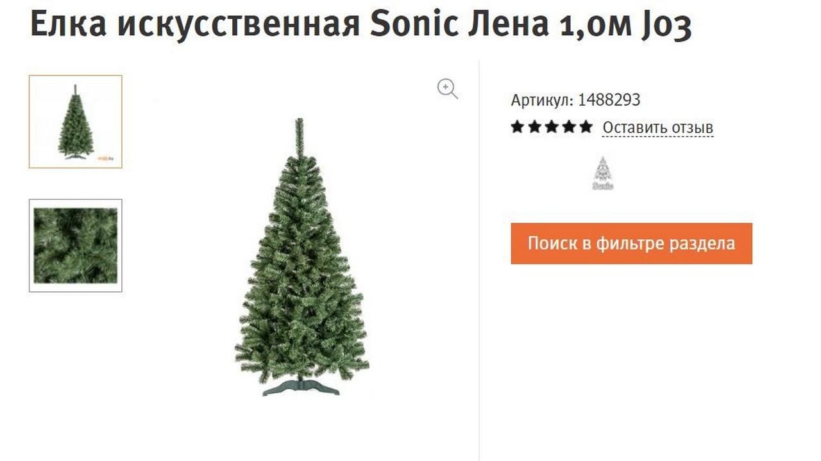Viewport: 821px width, 461px height.
Task: Rate the product with the first star
Action: 518,127
